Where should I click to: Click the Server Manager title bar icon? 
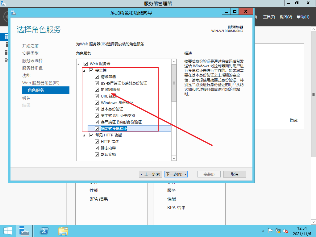3,3
